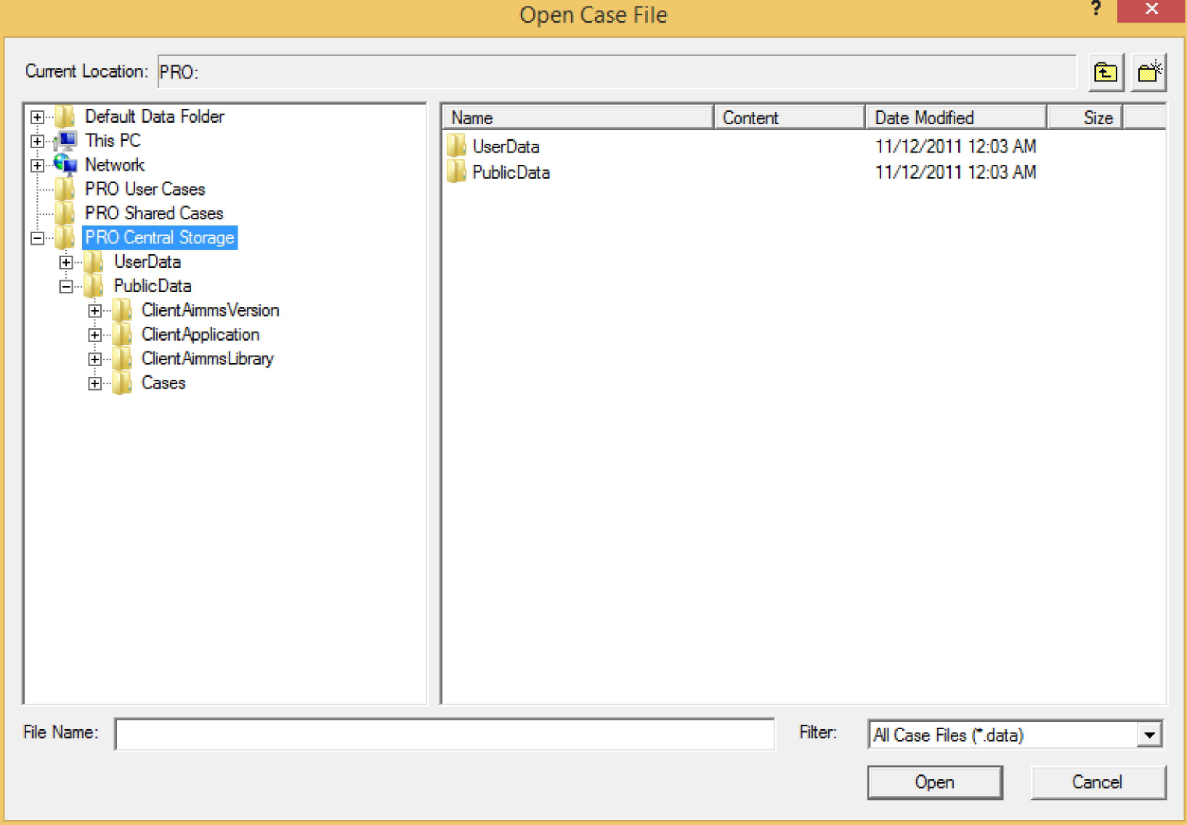Screen dimensions: 1187x825
Task: Click the This PC computer icon
Action: 65,141
